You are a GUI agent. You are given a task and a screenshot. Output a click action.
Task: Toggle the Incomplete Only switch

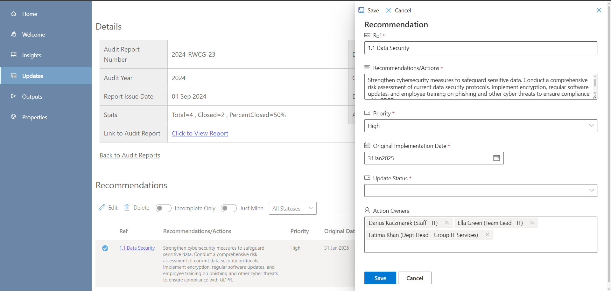163,208
